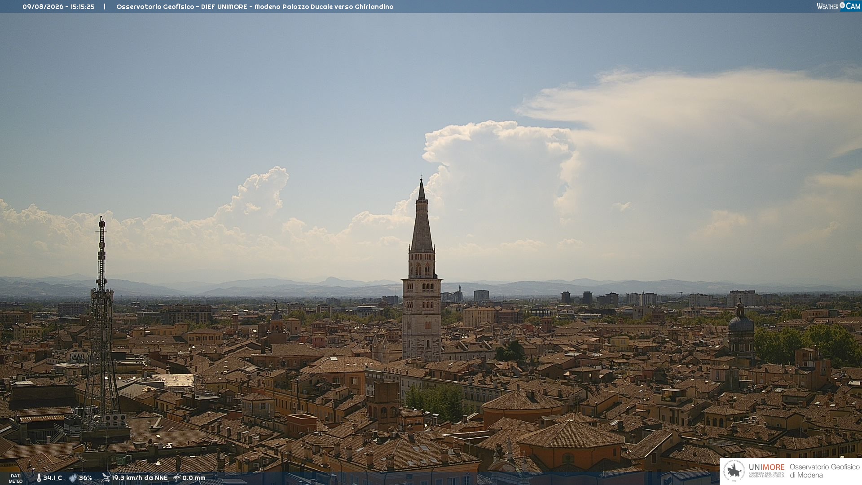
Task: Click the Osservatorio Geofisico di Modena text
Action: 824,471
